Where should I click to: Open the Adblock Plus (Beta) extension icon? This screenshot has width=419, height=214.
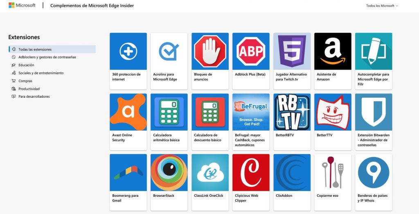[251, 51]
